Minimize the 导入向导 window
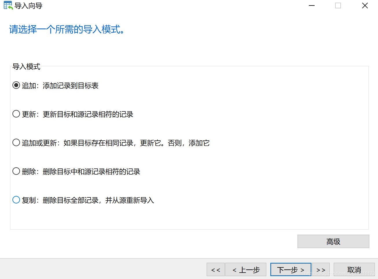 click(x=311, y=5)
